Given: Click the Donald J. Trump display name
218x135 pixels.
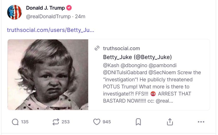Looking at the screenshot, I should (x=45, y=8).
